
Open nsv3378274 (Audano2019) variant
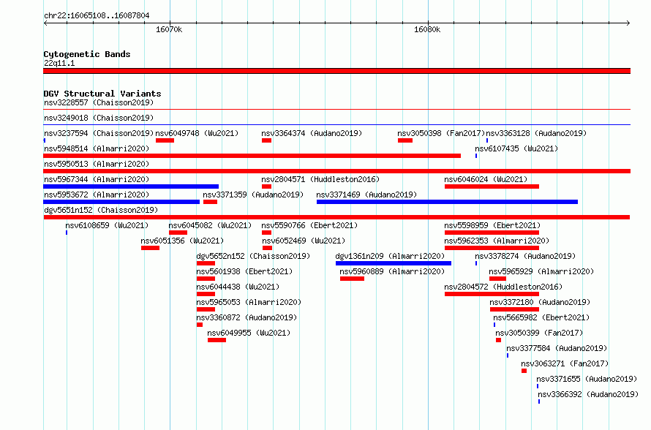(x=525, y=256)
